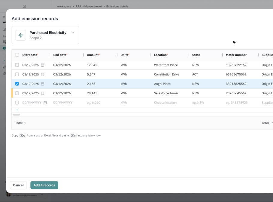Screen dimensions: 273x202
Task: Check the Constitution Drive row checkbox
Action: (x=17, y=74)
